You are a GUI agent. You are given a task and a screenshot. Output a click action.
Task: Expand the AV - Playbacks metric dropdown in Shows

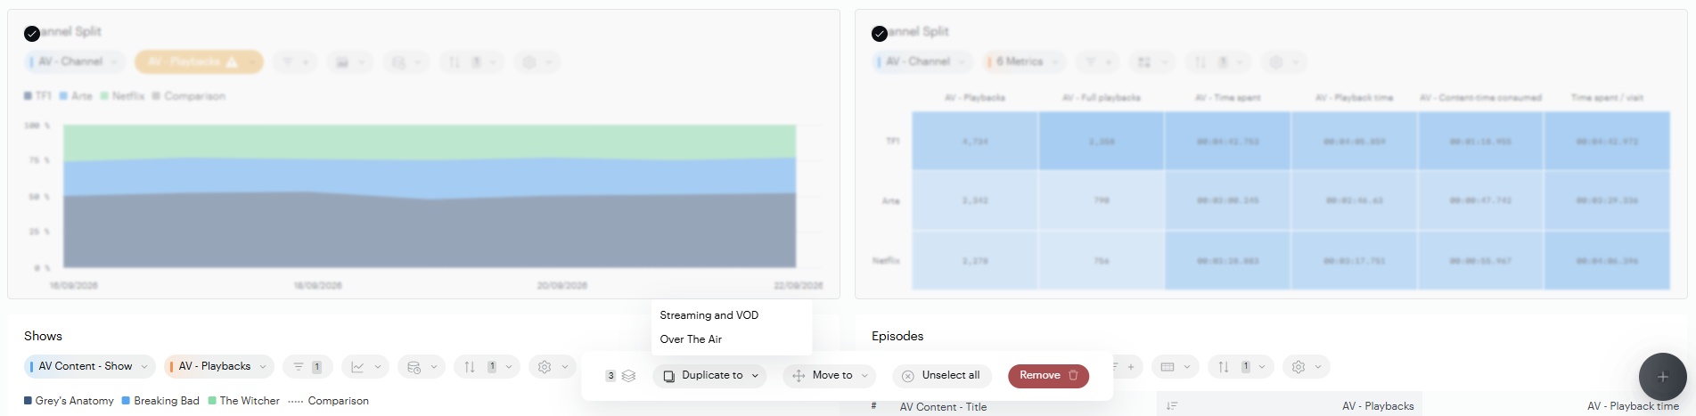pyautogui.click(x=218, y=366)
